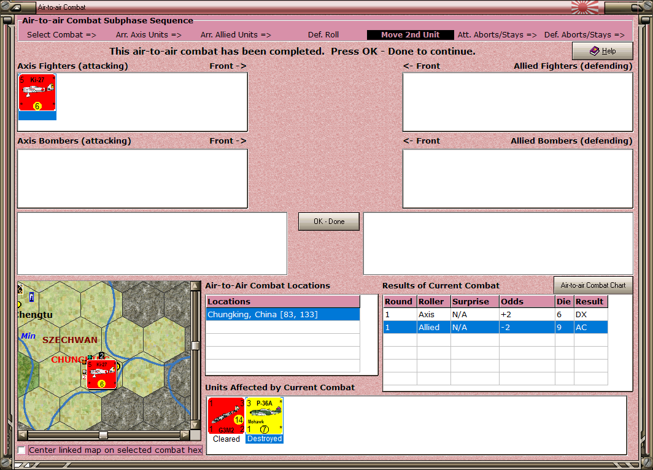Click the Die column header

pos(564,301)
